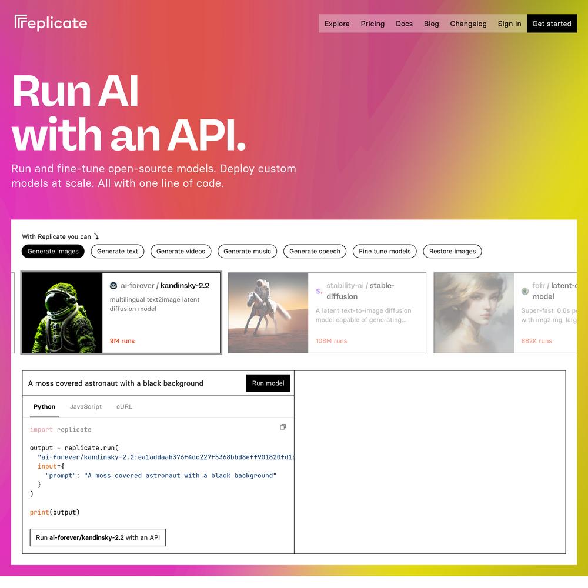This screenshot has width=588, height=588.
Task: Click 'print(output)' code line
Action: click(55, 512)
